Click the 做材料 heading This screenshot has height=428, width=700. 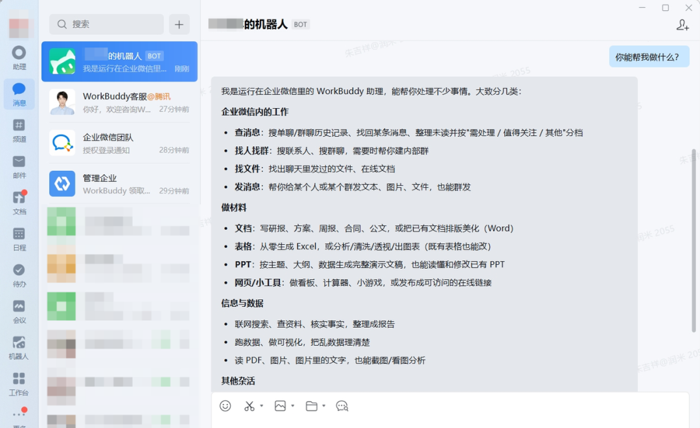pos(234,208)
